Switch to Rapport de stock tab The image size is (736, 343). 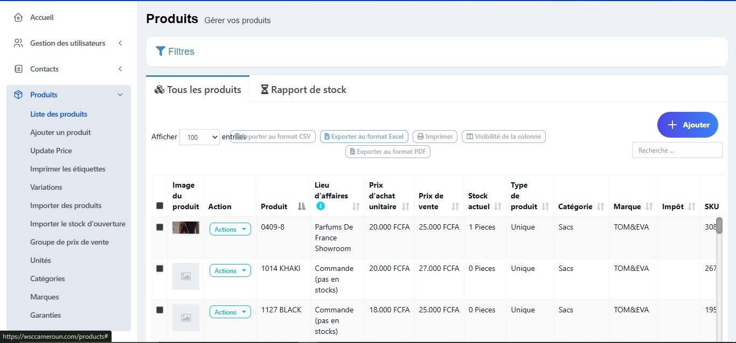303,90
